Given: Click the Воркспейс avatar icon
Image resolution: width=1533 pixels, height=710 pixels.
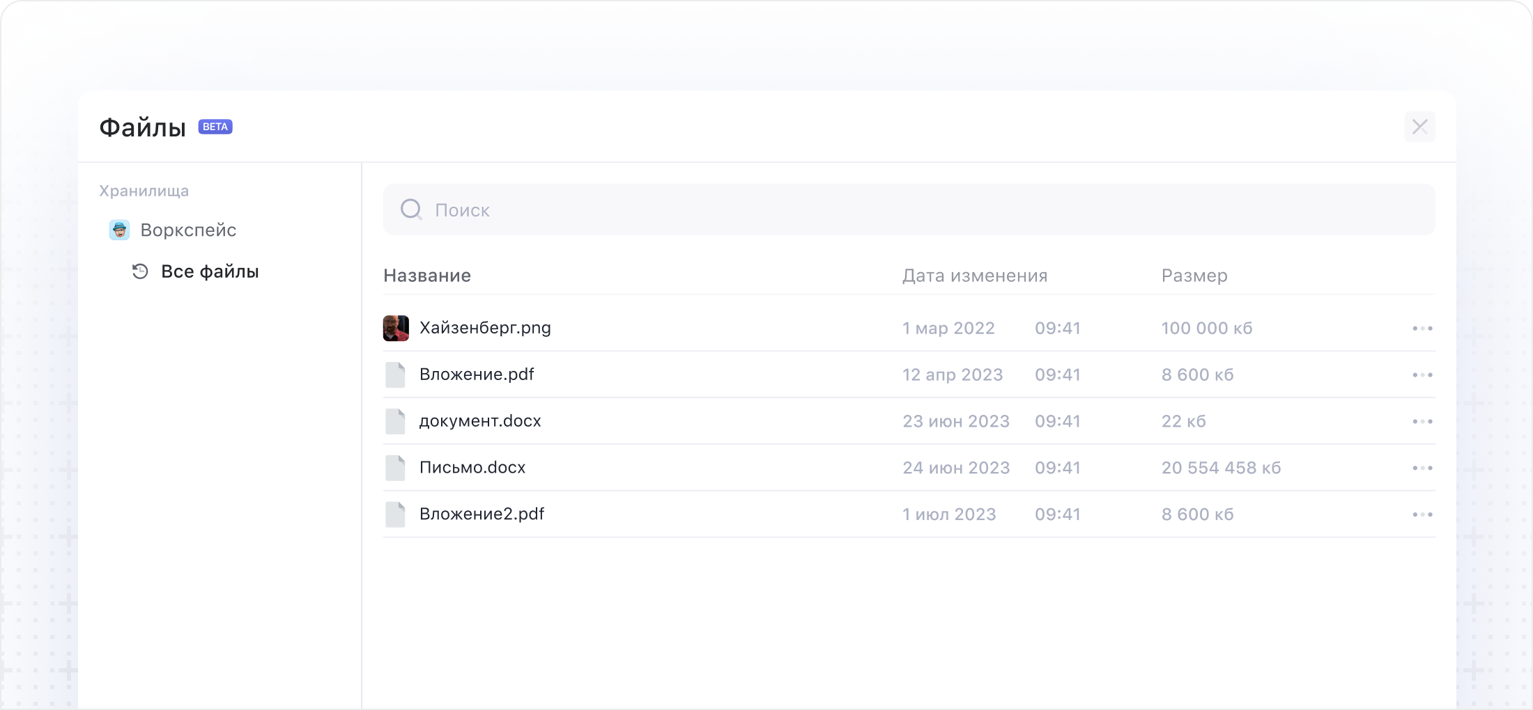Looking at the screenshot, I should 119,230.
